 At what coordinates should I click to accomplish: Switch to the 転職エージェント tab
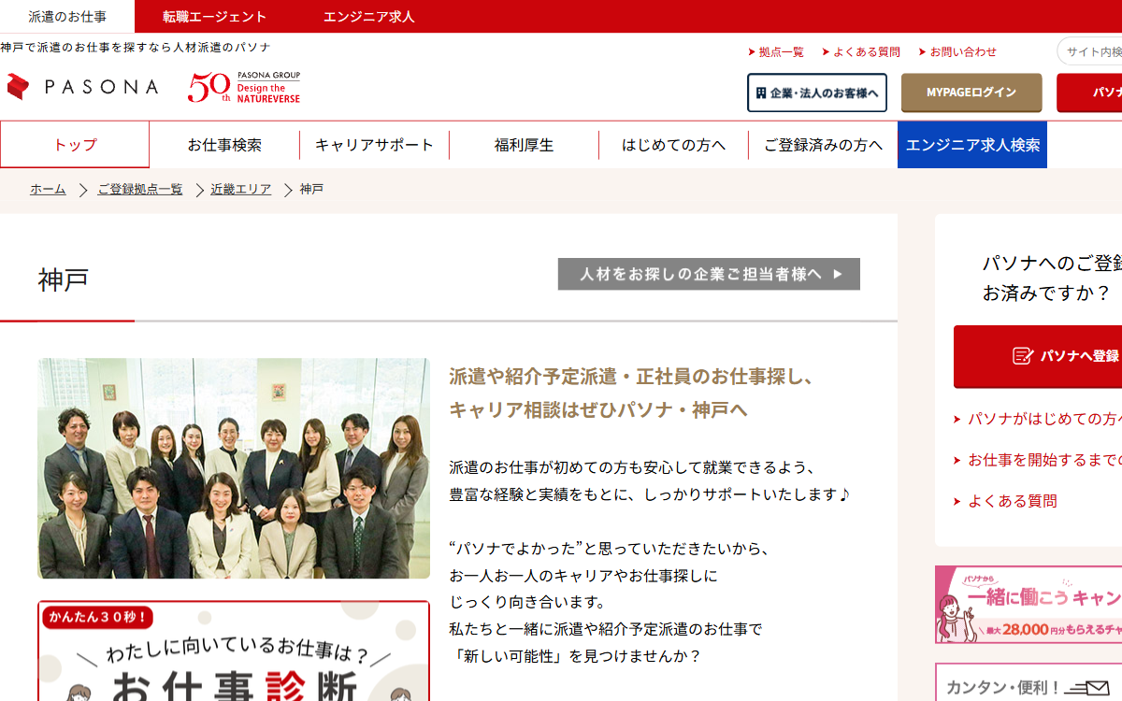(214, 17)
